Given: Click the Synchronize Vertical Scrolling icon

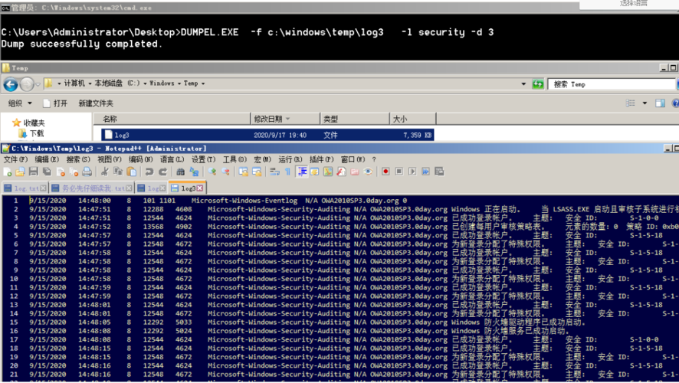Looking at the screenshot, I should pyautogui.click(x=243, y=172).
